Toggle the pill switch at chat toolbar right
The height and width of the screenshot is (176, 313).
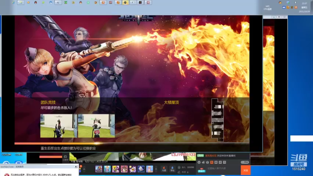(245, 162)
